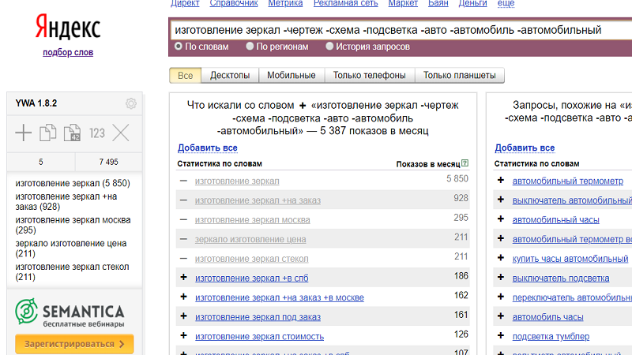Expand the 'еще' top menu

click(506, 3)
